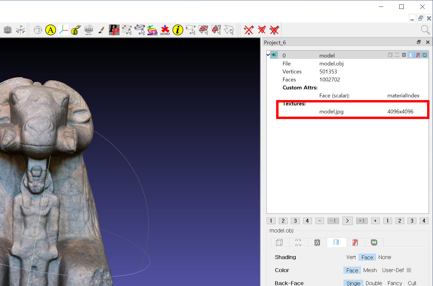Image resolution: width=433 pixels, height=286 pixels.
Task: Set Back-Face to Fancy
Action: click(395, 283)
